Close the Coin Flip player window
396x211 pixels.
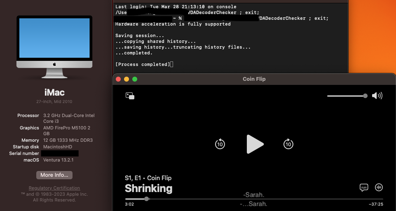[x=118, y=79]
